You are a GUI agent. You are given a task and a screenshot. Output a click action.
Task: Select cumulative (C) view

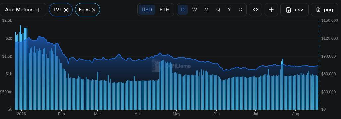240,10
